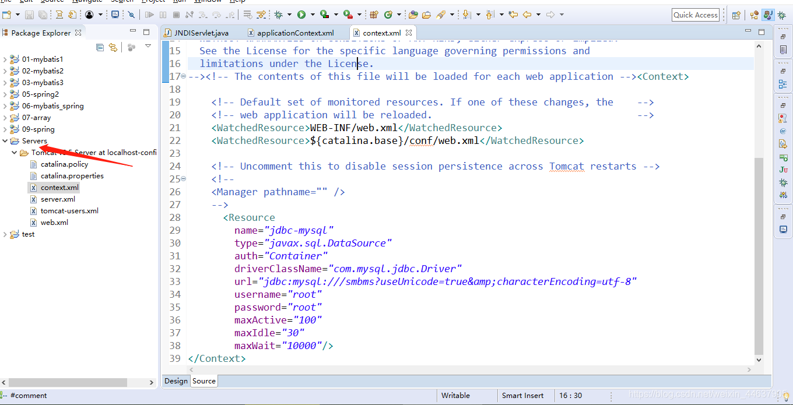Open the Javadoc @ view icon
Viewport: 793px width, 405px height.
(x=783, y=131)
